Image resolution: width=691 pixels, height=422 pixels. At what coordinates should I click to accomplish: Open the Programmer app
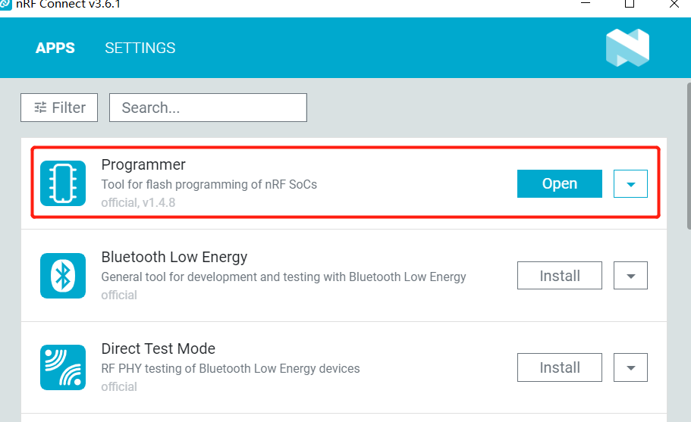coord(559,183)
